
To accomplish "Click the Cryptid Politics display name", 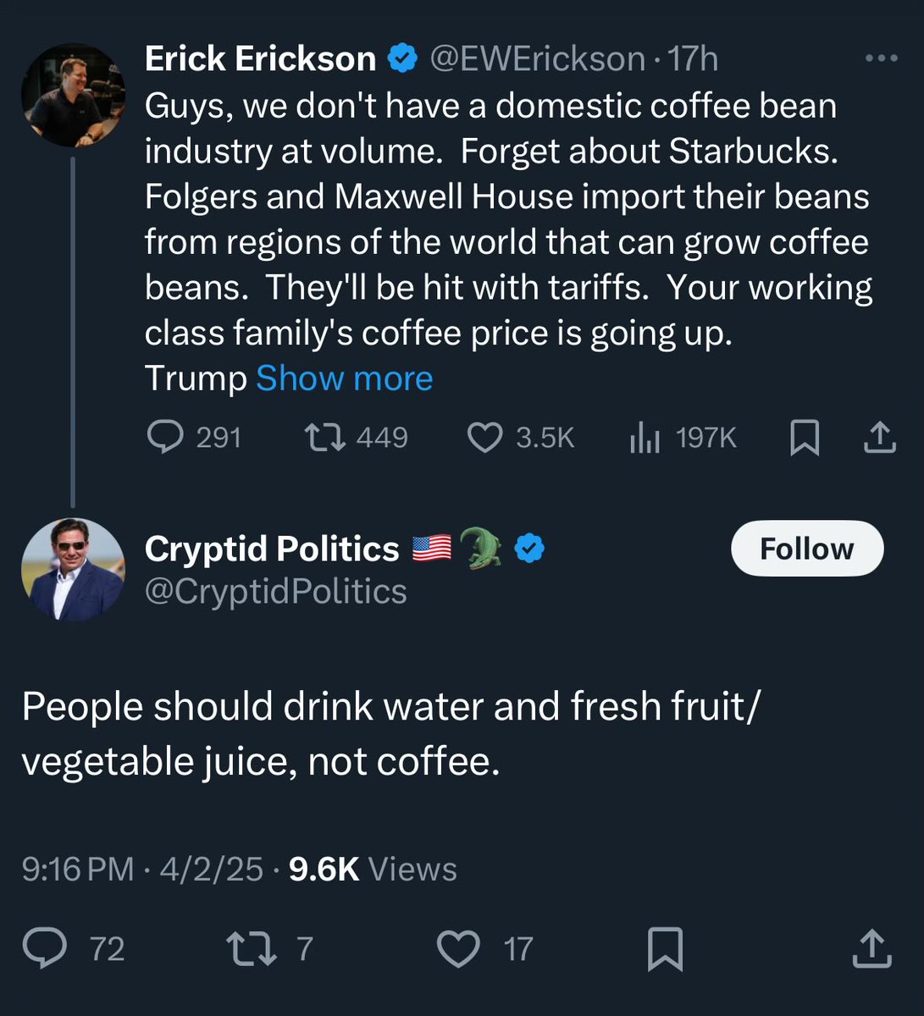I will (272, 549).
